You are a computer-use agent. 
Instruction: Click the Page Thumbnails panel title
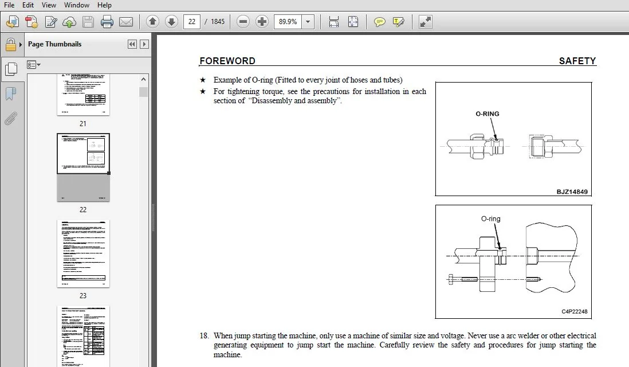(54, 44)
